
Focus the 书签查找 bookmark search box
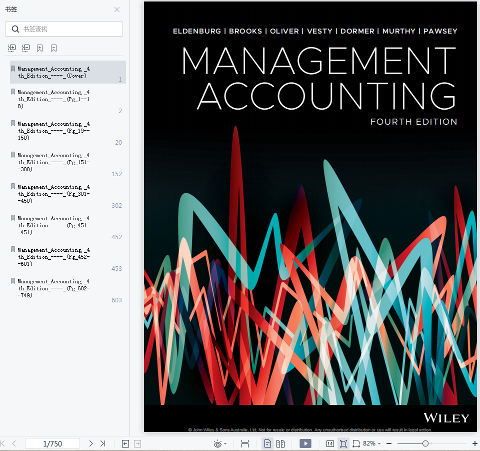click(x=64, y=29)
